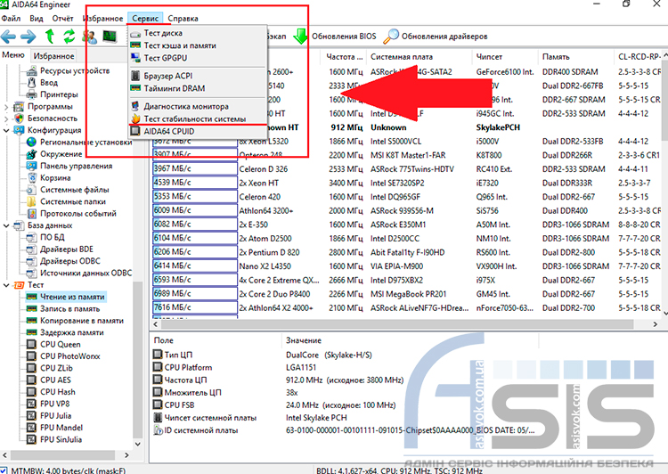Collapse the База данных tree node
The height and width of the screenshot is (474, 668).
point(6,225)
